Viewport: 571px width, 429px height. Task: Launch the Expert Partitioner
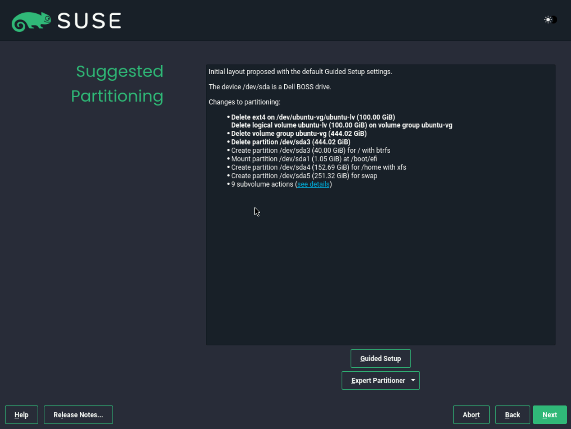tap(378, 380)
